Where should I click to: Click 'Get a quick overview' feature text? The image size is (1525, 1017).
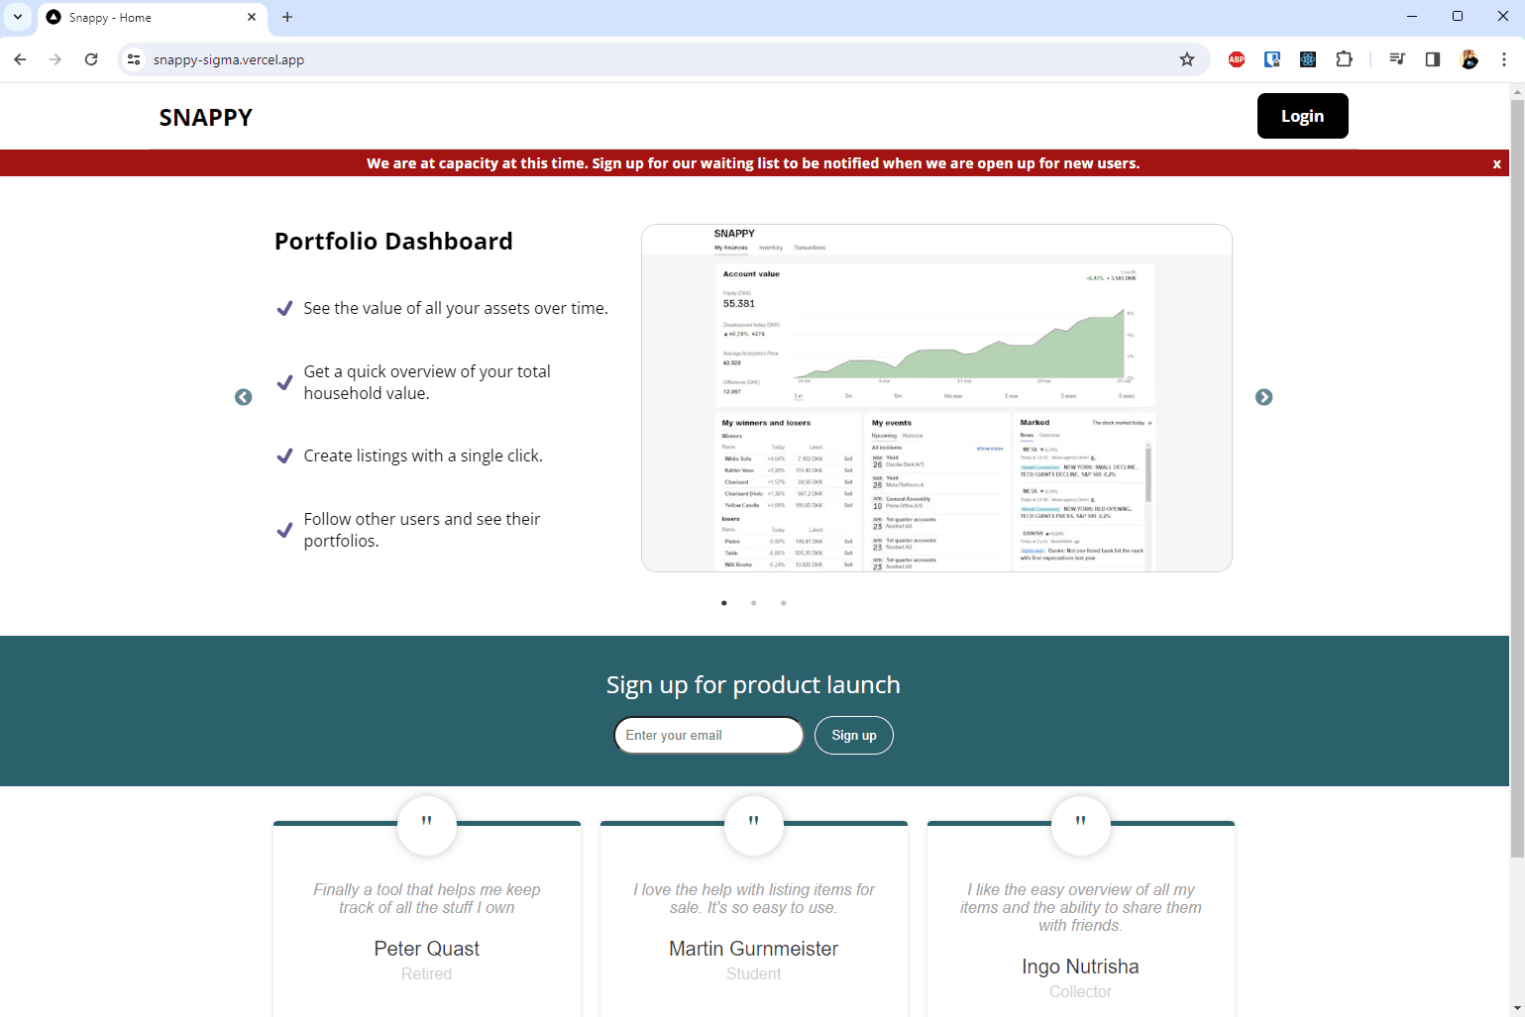(427, 382)
